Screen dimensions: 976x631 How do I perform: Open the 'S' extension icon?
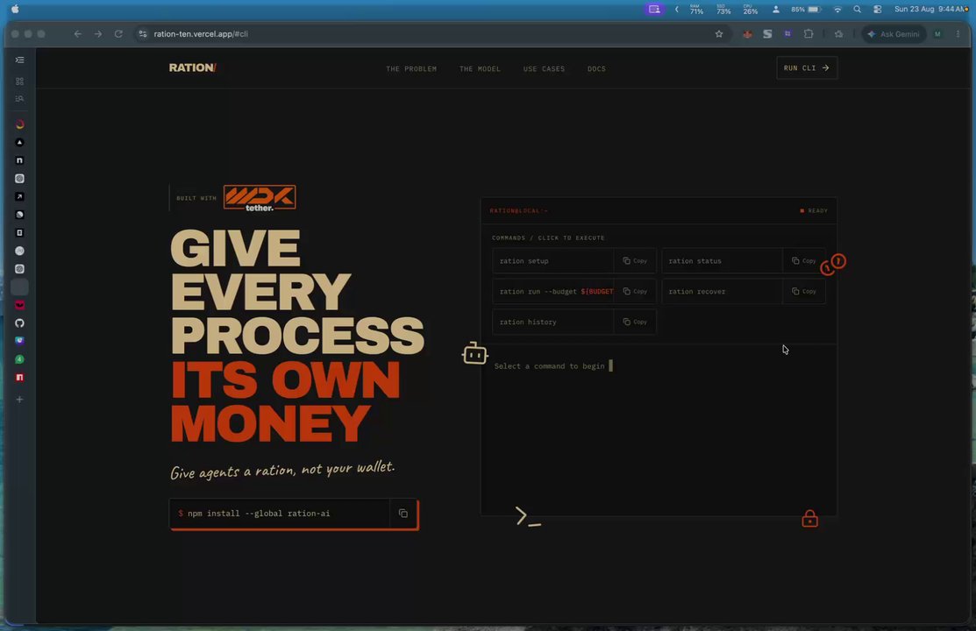pos(767,34)
